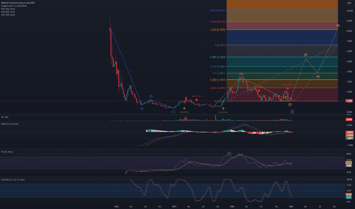Select the SMA (400, close) legend
The width and height of the screenshot is (355, 209).
click(8, 15)
